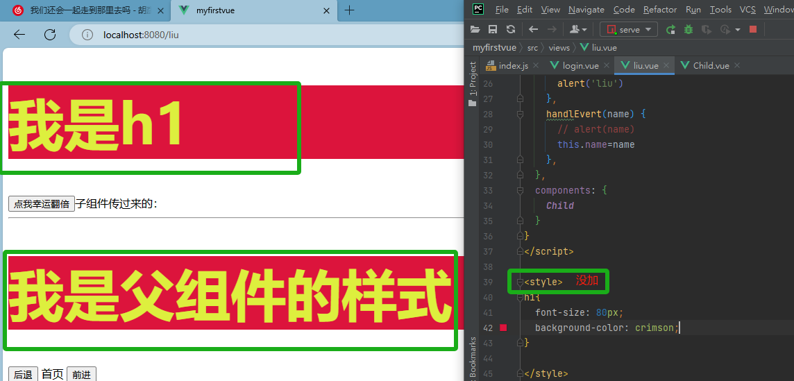Open the Navigate menu

tap(586, 9)
